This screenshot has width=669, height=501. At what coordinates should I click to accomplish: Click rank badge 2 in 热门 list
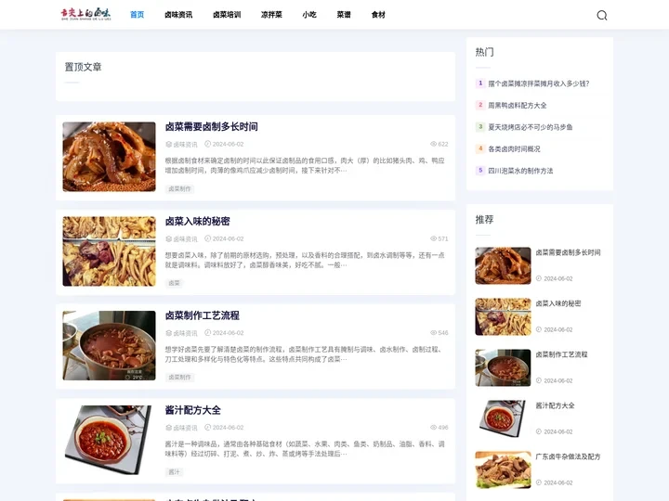[x=480, y=105]
